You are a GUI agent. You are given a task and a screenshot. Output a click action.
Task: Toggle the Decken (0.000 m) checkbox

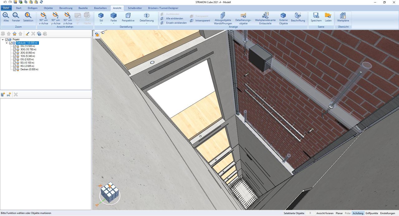[x=14, y=70]
